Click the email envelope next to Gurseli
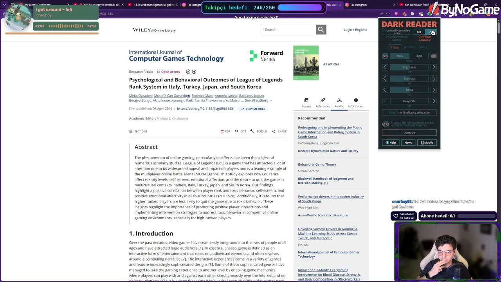The image size is (501, 282). pyautogui.click(x=188, y=96)
